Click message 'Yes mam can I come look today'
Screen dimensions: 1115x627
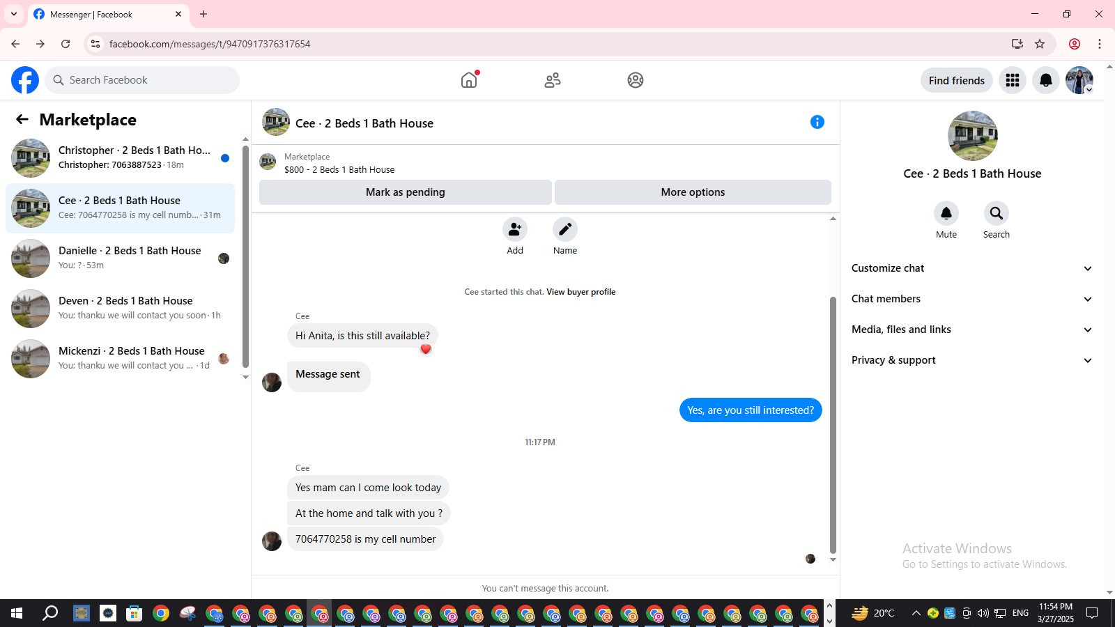click(x=368, y=488)
